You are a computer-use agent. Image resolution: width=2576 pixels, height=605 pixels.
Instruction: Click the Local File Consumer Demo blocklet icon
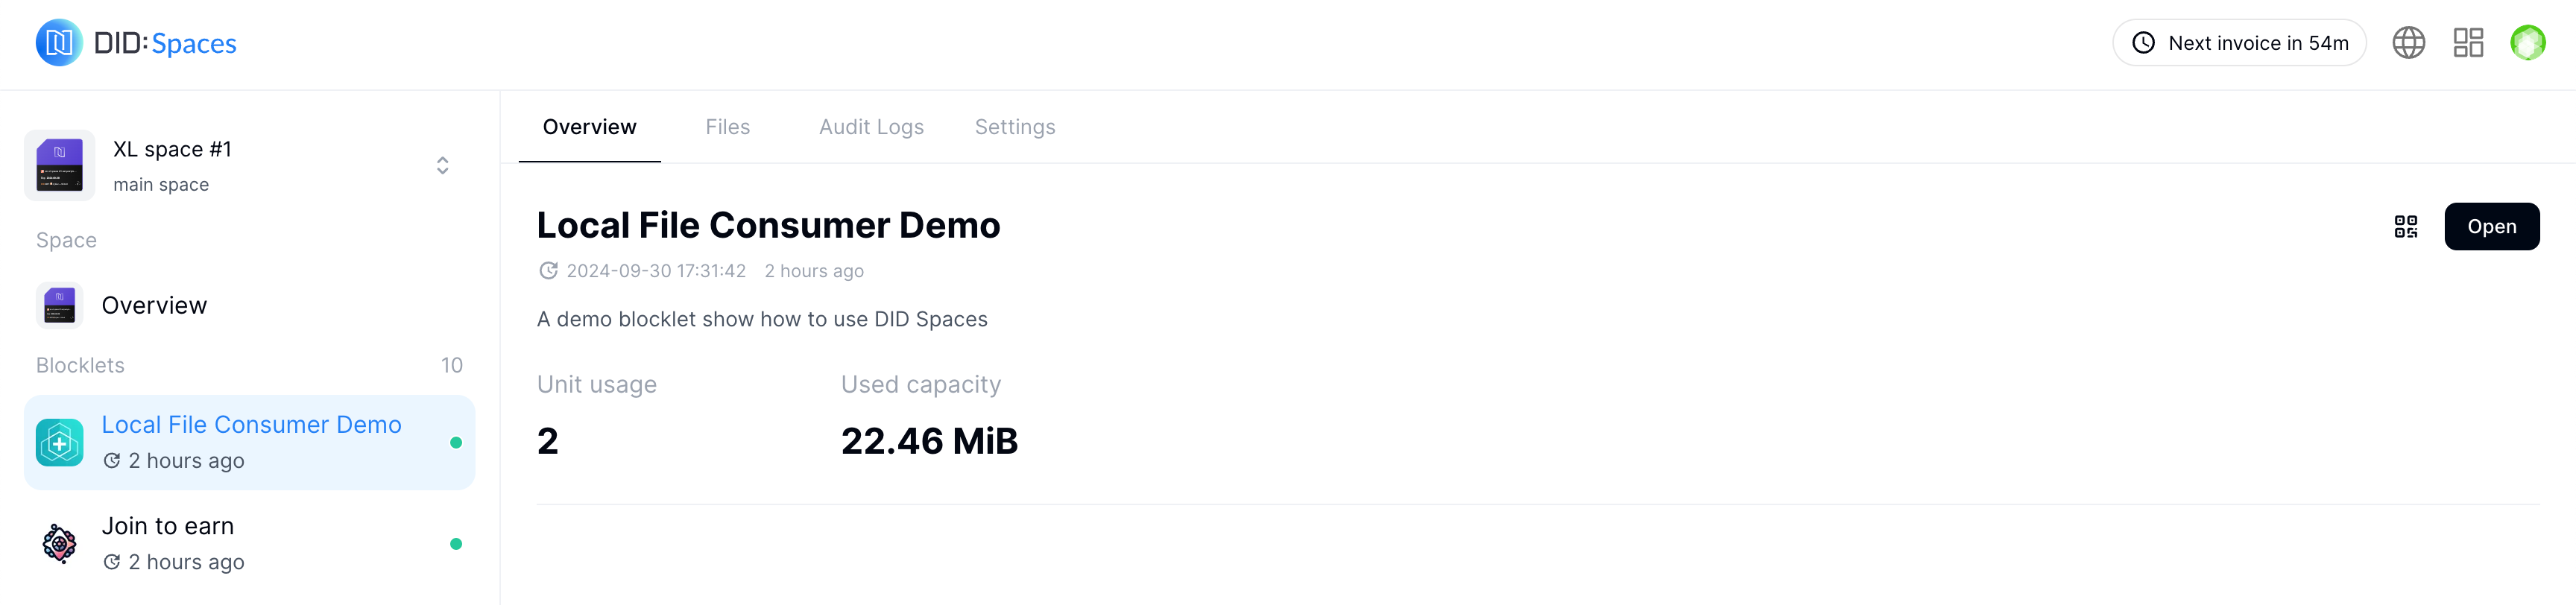(59, 442)
